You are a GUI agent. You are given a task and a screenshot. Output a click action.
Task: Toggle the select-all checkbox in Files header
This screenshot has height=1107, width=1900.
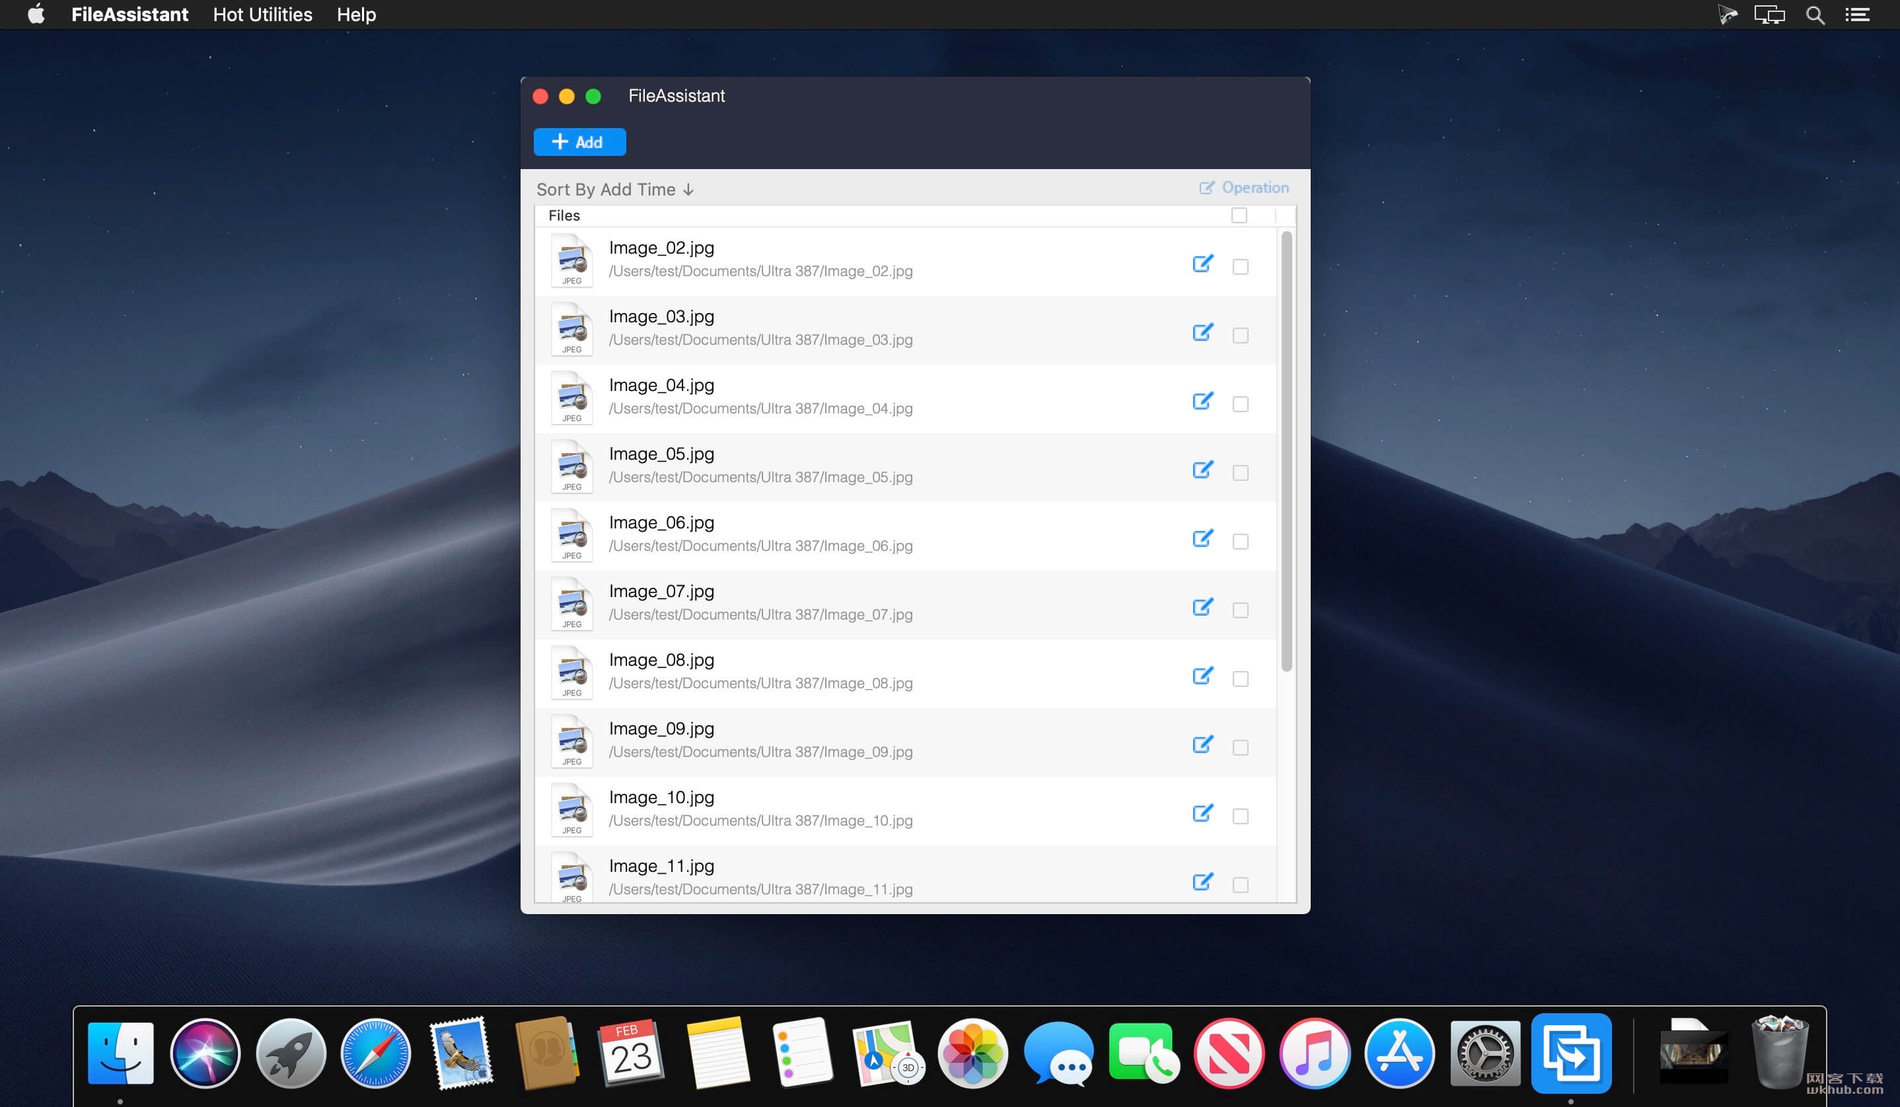(1239, 215)
